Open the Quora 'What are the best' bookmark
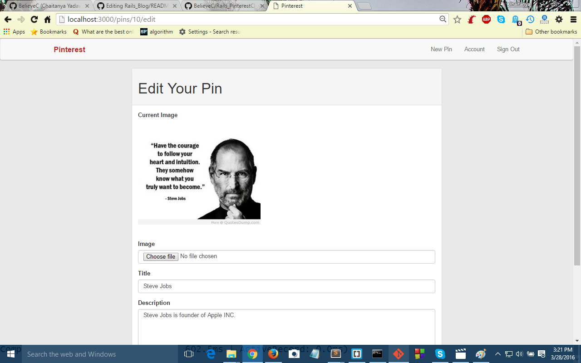This screenshot has width=581, height=363. pos(103,32)
